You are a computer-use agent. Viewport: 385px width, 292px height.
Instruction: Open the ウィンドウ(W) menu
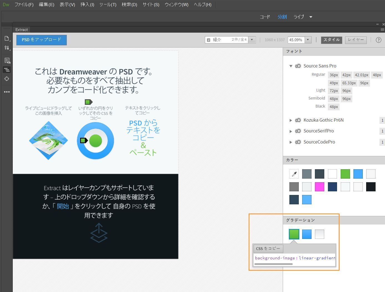click(x=177, y=5)
